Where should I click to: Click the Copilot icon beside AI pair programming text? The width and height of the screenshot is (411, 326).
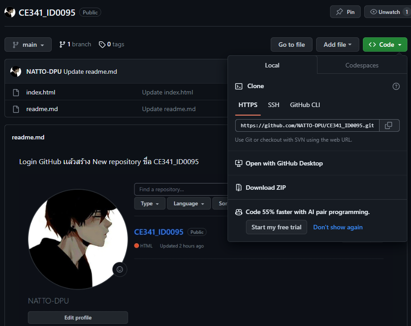click(x=238, y=212)
